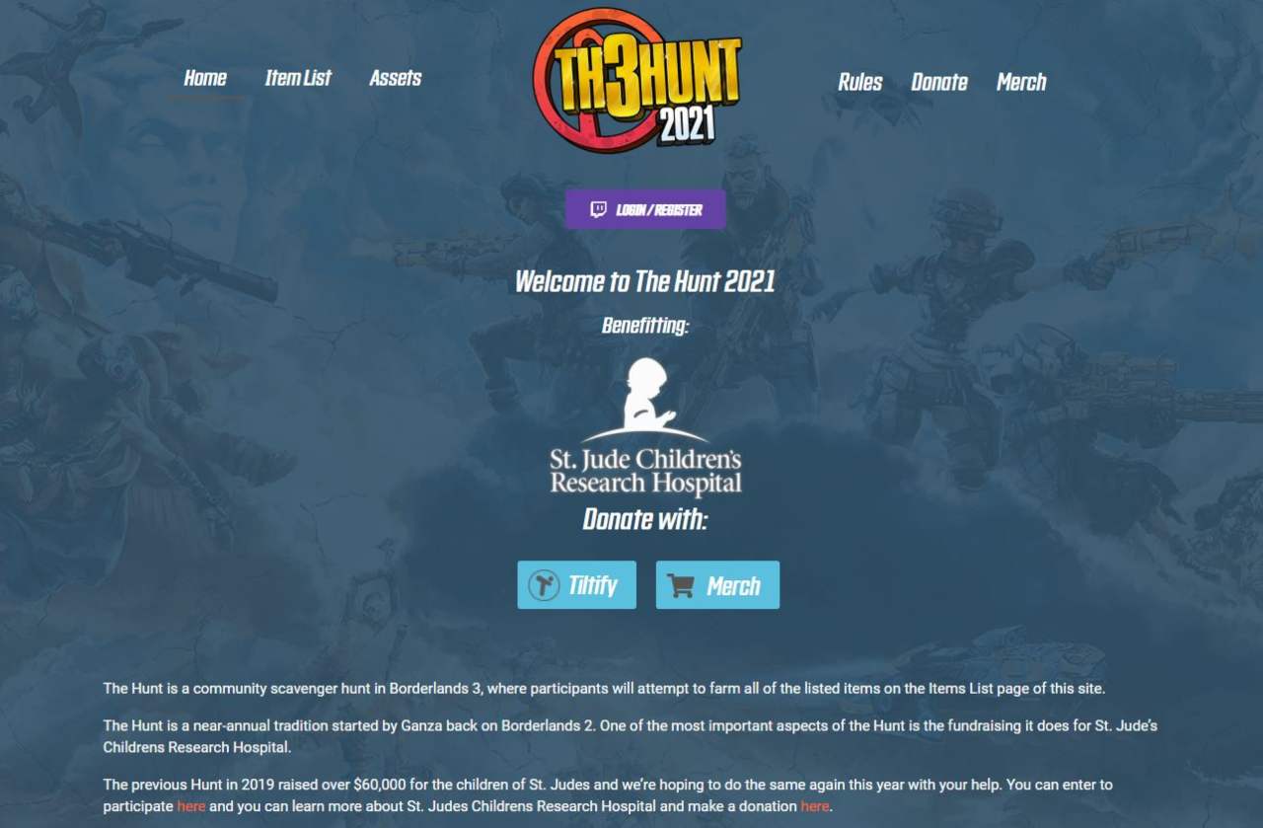Viewport: 1263px width, 828px height.
Task: Follow the 'here' link to enter and participate
Action: (x=191, y=806)
